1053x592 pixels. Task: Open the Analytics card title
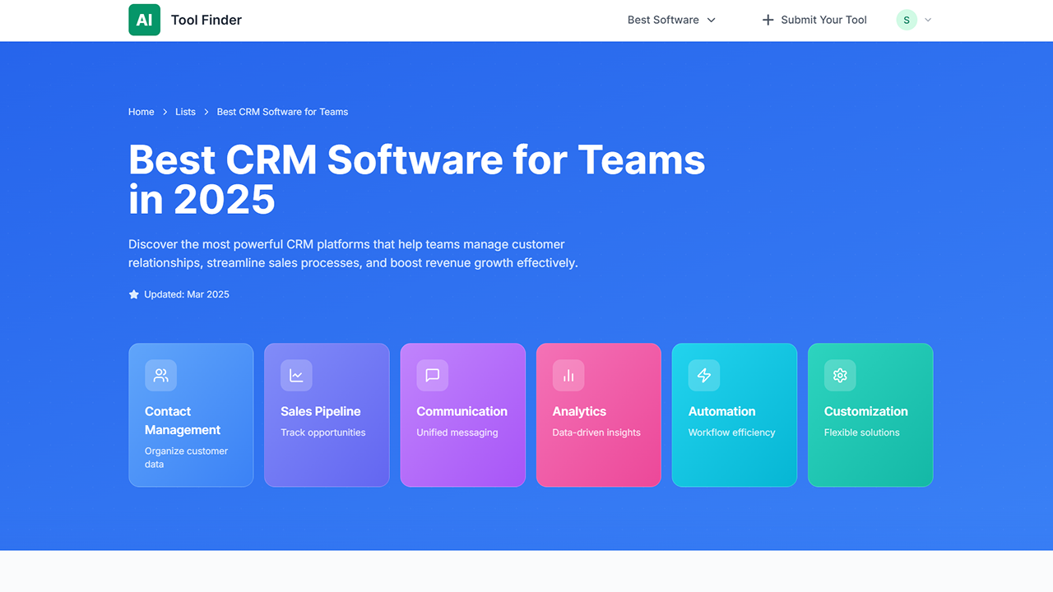pyautogui.click(x=579, y=411)
